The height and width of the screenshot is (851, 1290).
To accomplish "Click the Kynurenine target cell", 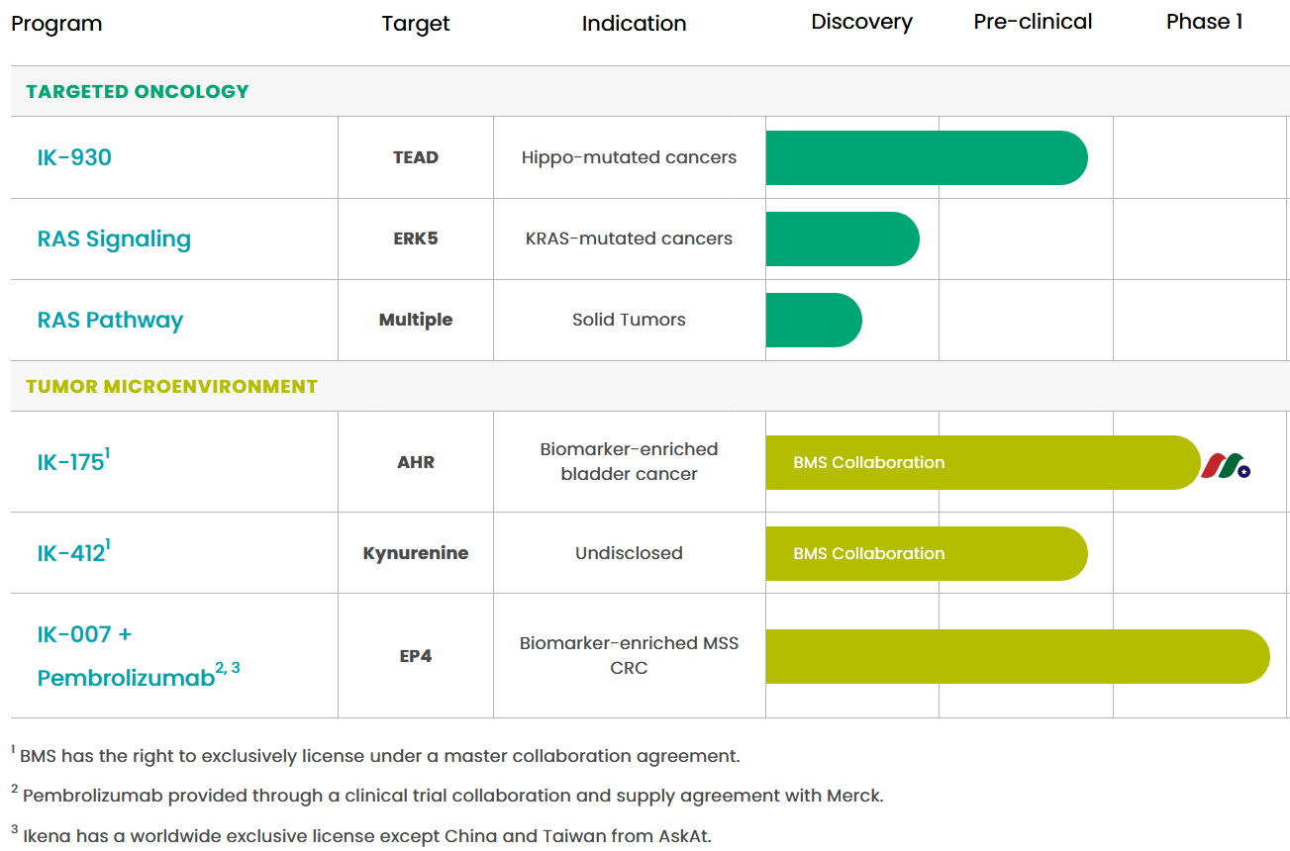I will point(416,553).
